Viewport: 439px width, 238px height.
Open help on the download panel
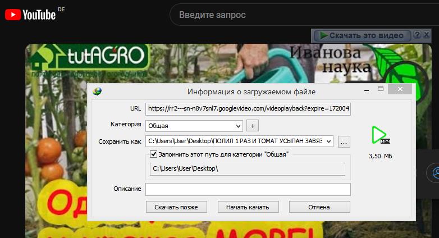coord(417,35)
